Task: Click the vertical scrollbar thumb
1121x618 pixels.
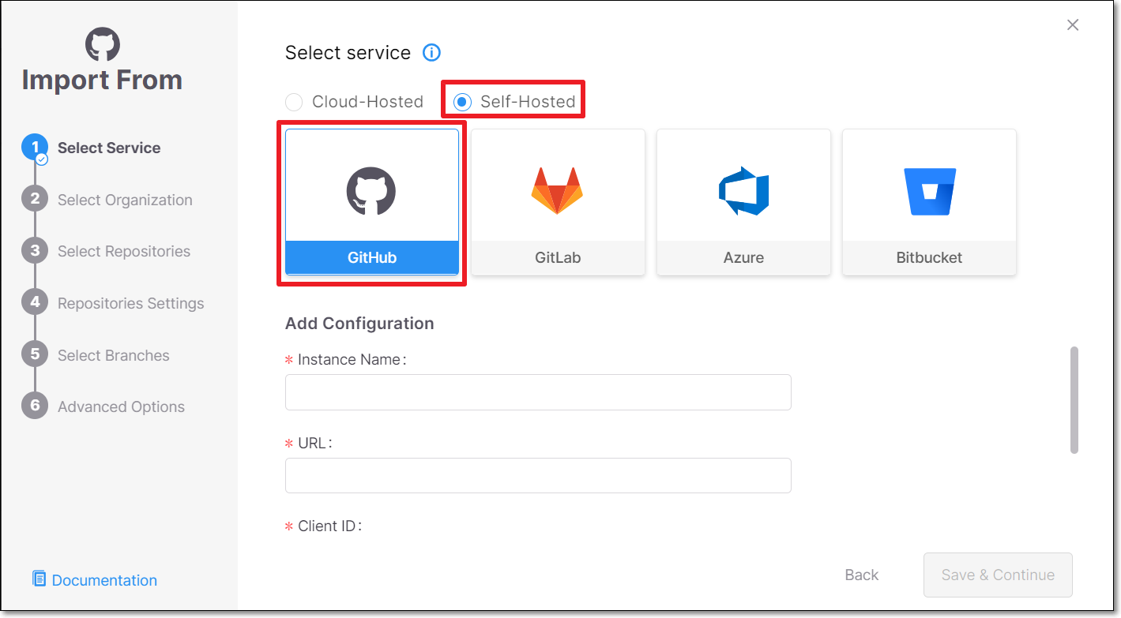Action: pyautogui.click(x=1074, y=399)
